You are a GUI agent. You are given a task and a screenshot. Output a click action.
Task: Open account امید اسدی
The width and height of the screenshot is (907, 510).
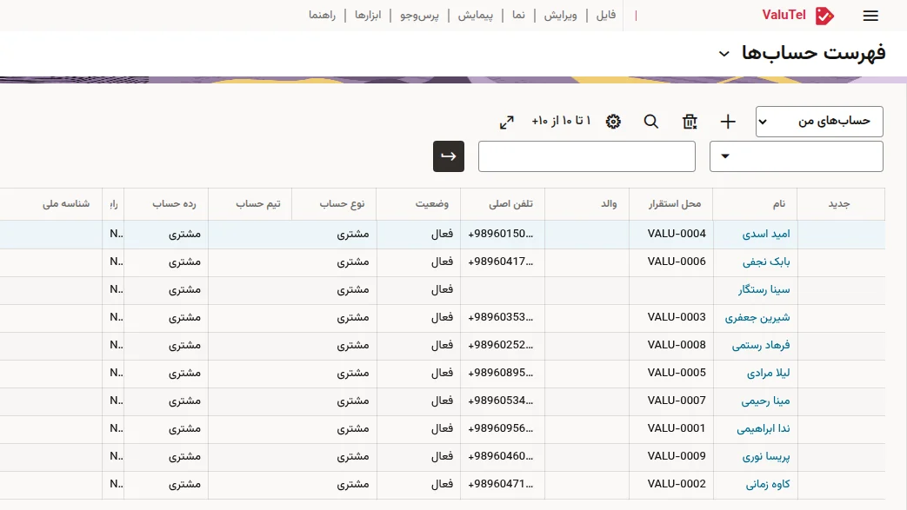[766, 235]
